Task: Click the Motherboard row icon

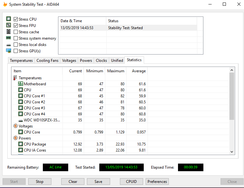Action: click(21, 84)
